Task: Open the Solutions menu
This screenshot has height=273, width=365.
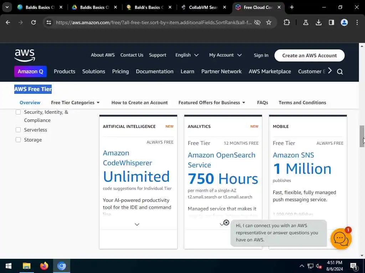Action: pyautogui.click(x=94, y=71)
